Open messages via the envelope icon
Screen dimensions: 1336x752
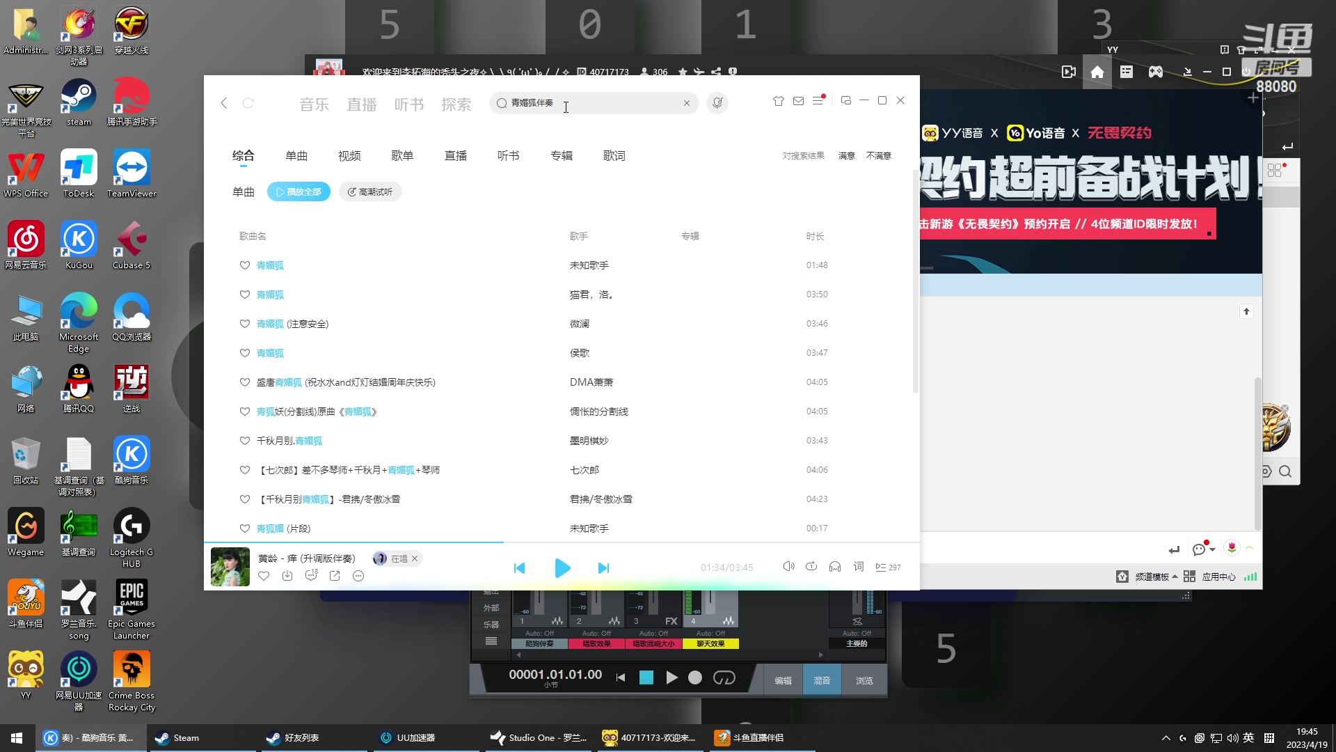click(798, 101)
